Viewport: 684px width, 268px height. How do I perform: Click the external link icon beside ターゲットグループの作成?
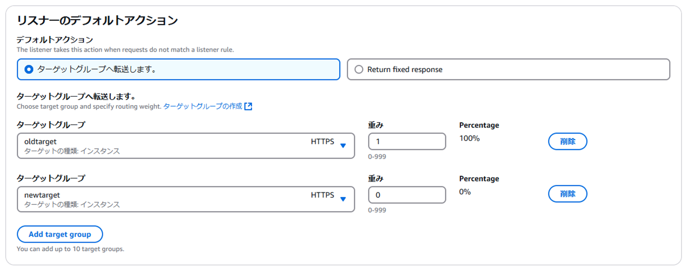click(248, 106)
